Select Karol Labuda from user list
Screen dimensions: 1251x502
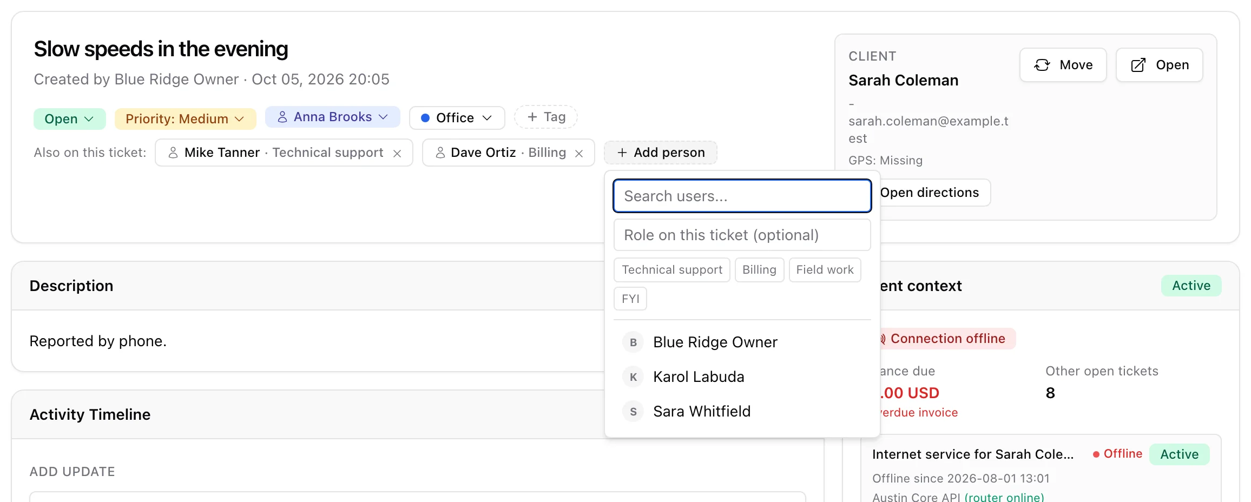pyautogui.click(x=742, y=377)
